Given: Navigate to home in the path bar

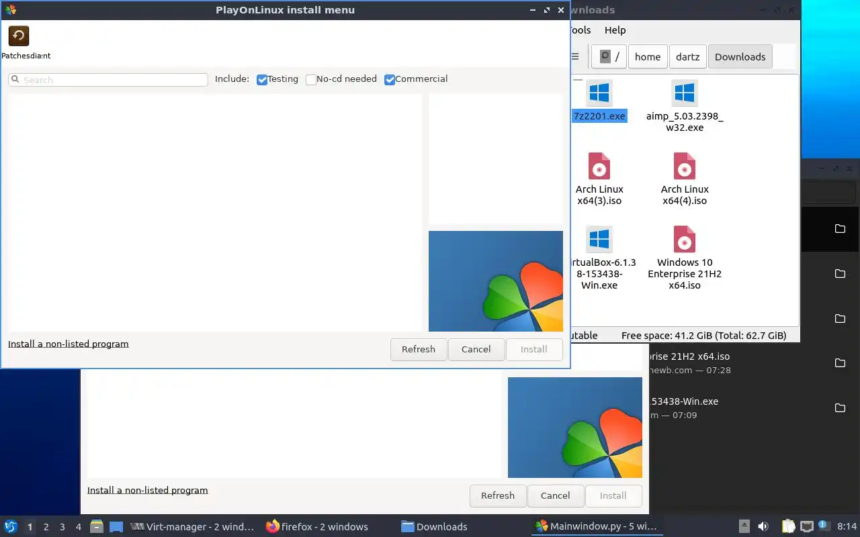Looking at the screenshot, I should [648, 57].
